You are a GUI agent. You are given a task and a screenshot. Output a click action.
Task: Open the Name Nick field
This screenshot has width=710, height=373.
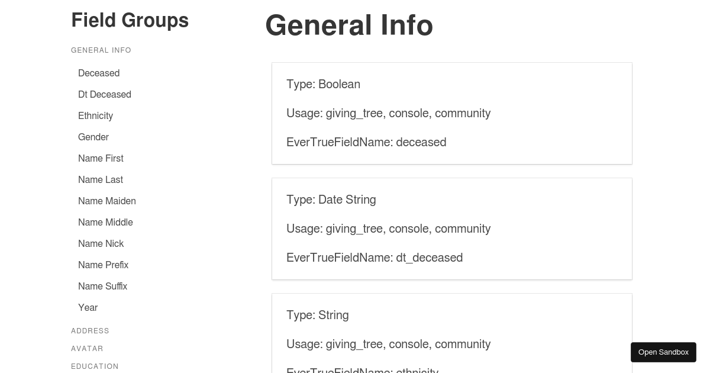101,244
